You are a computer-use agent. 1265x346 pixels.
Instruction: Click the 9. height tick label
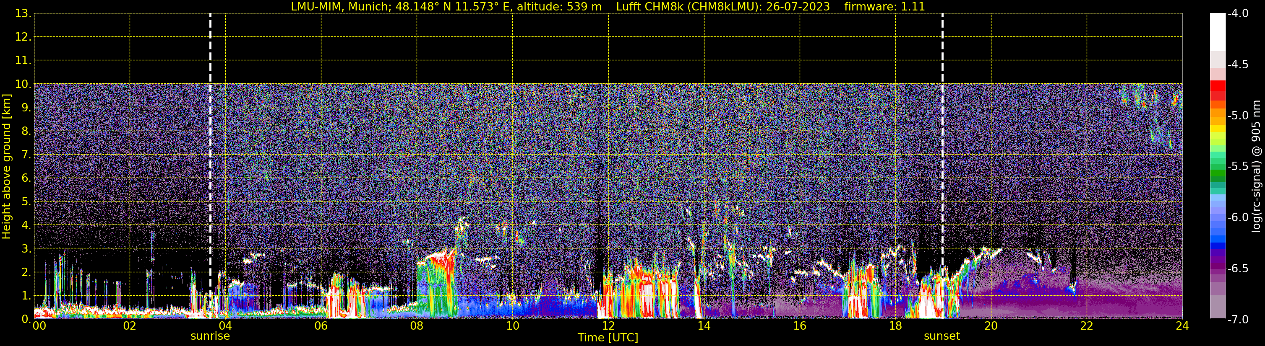pyautogui.click(x=26, y=107)
